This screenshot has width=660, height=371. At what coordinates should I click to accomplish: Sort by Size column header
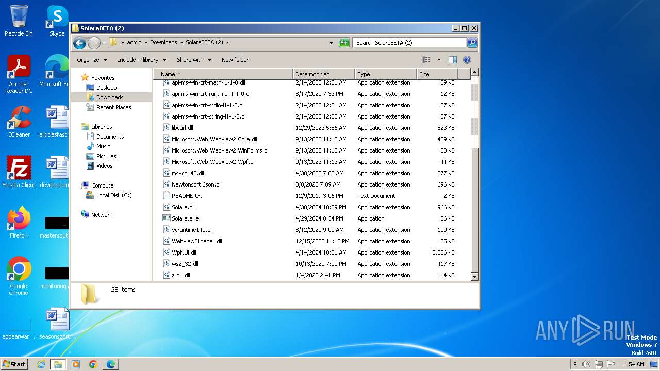(x=437, y=74)
